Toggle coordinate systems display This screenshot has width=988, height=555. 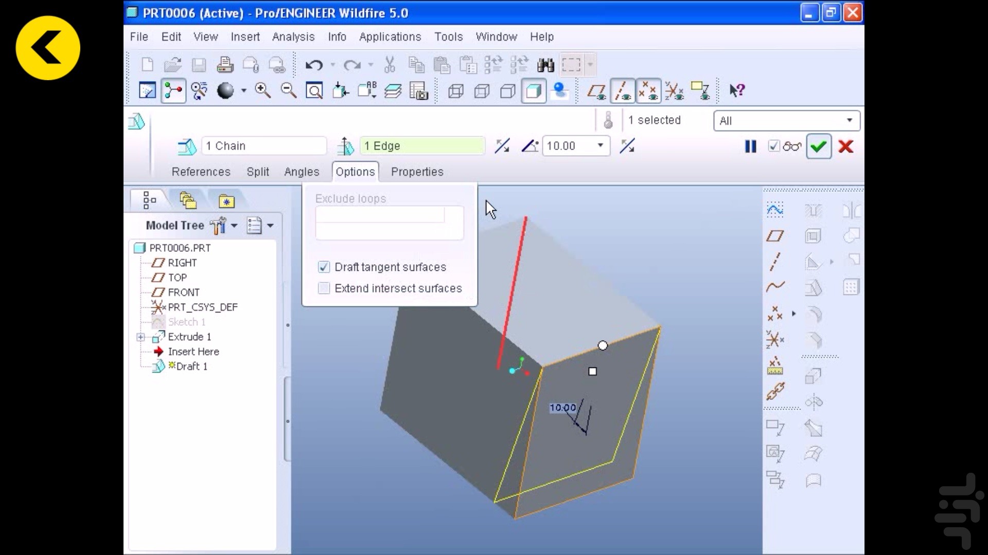coord(674,91)
